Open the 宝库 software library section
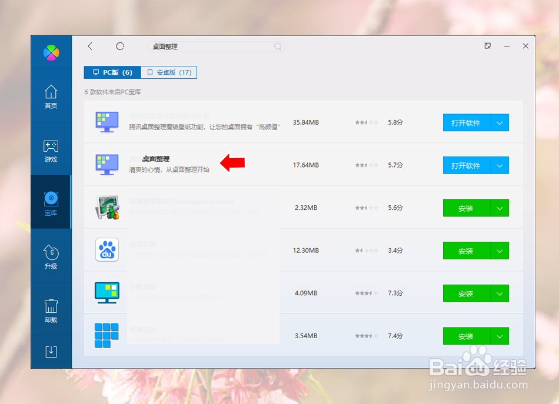The height and width of the screenshot is (404, 559). [x=51, y=202]
